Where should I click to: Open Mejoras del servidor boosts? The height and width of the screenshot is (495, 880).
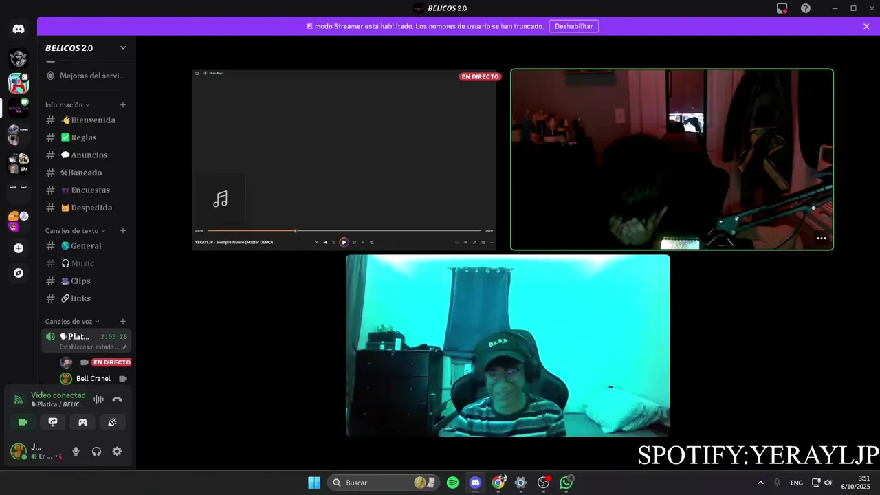86,76
